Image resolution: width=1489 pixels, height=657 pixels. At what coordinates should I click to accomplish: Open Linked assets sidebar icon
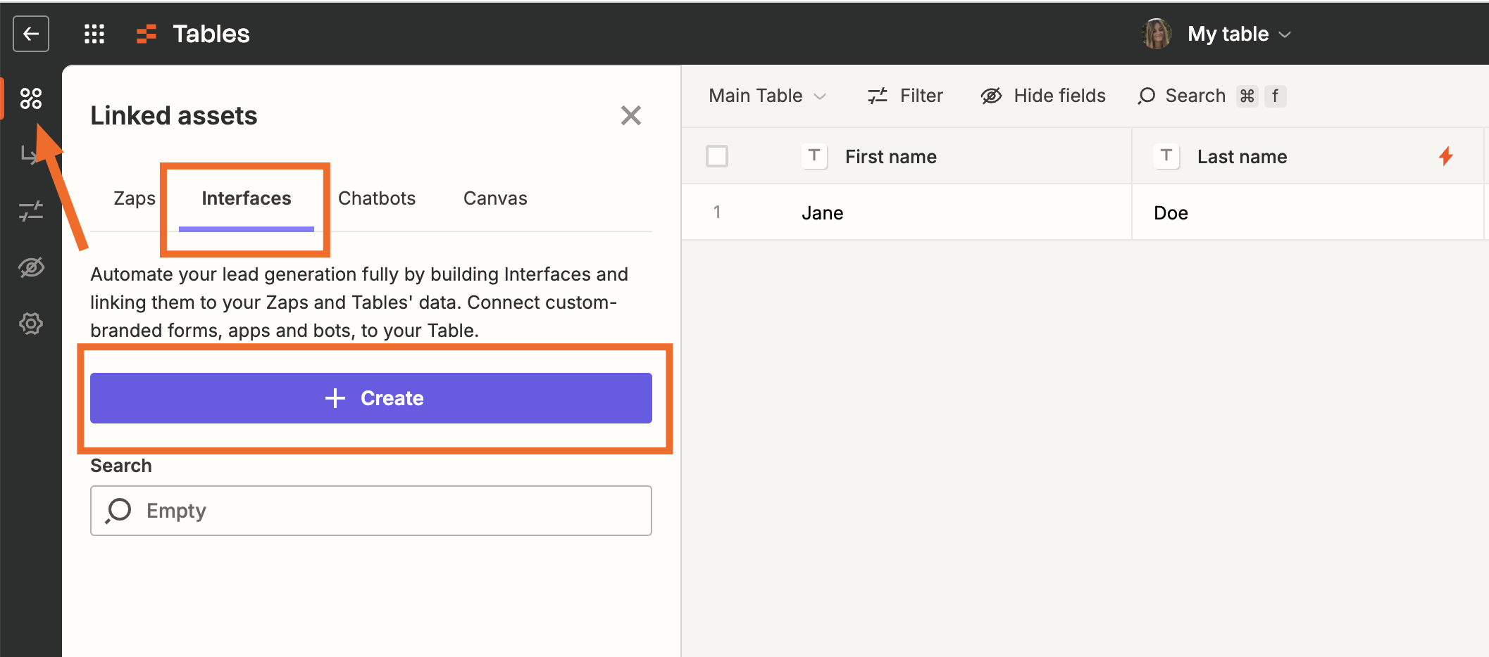click(x=31, y=98)
